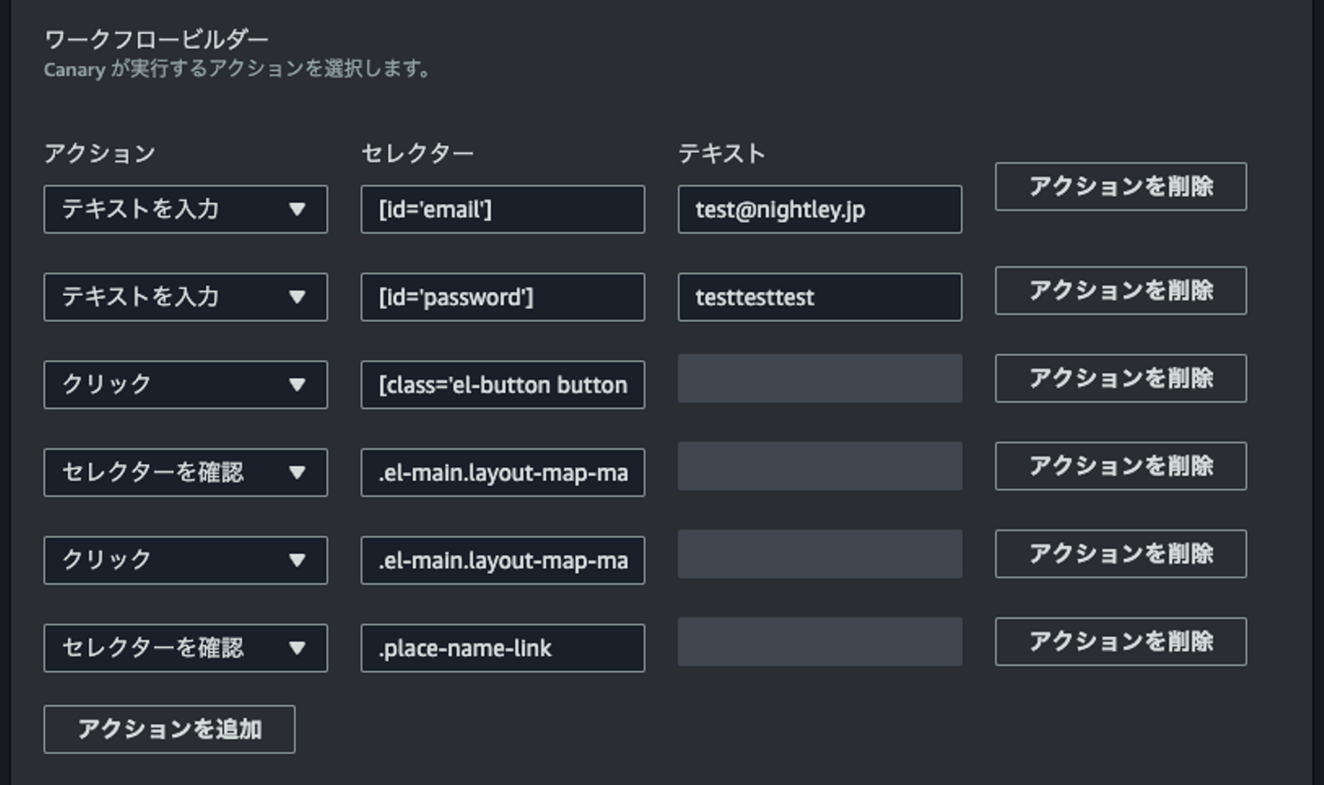Click アクションを追加 to add an action
This screenshot has width=1324, height=785.
coord(169,729)
